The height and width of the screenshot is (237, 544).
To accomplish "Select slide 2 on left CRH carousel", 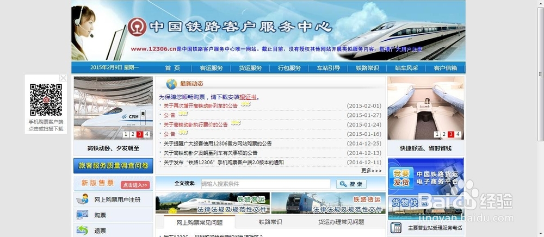I will click(x=133, y=134).
